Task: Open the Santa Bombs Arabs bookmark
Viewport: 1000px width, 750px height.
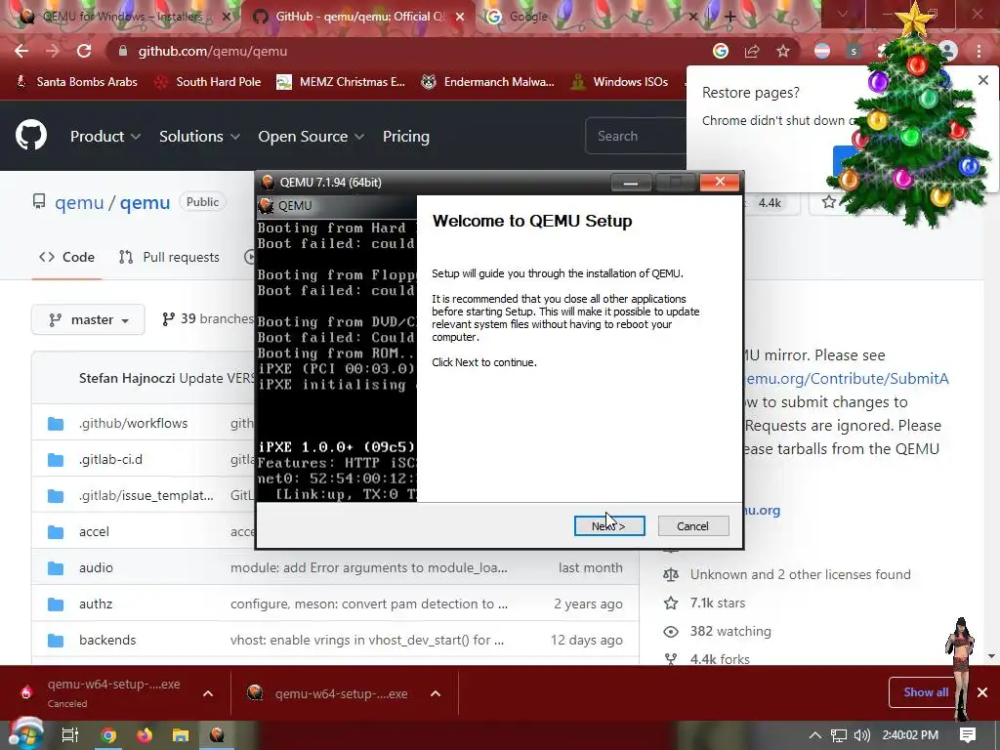Action: coord(76,82)
